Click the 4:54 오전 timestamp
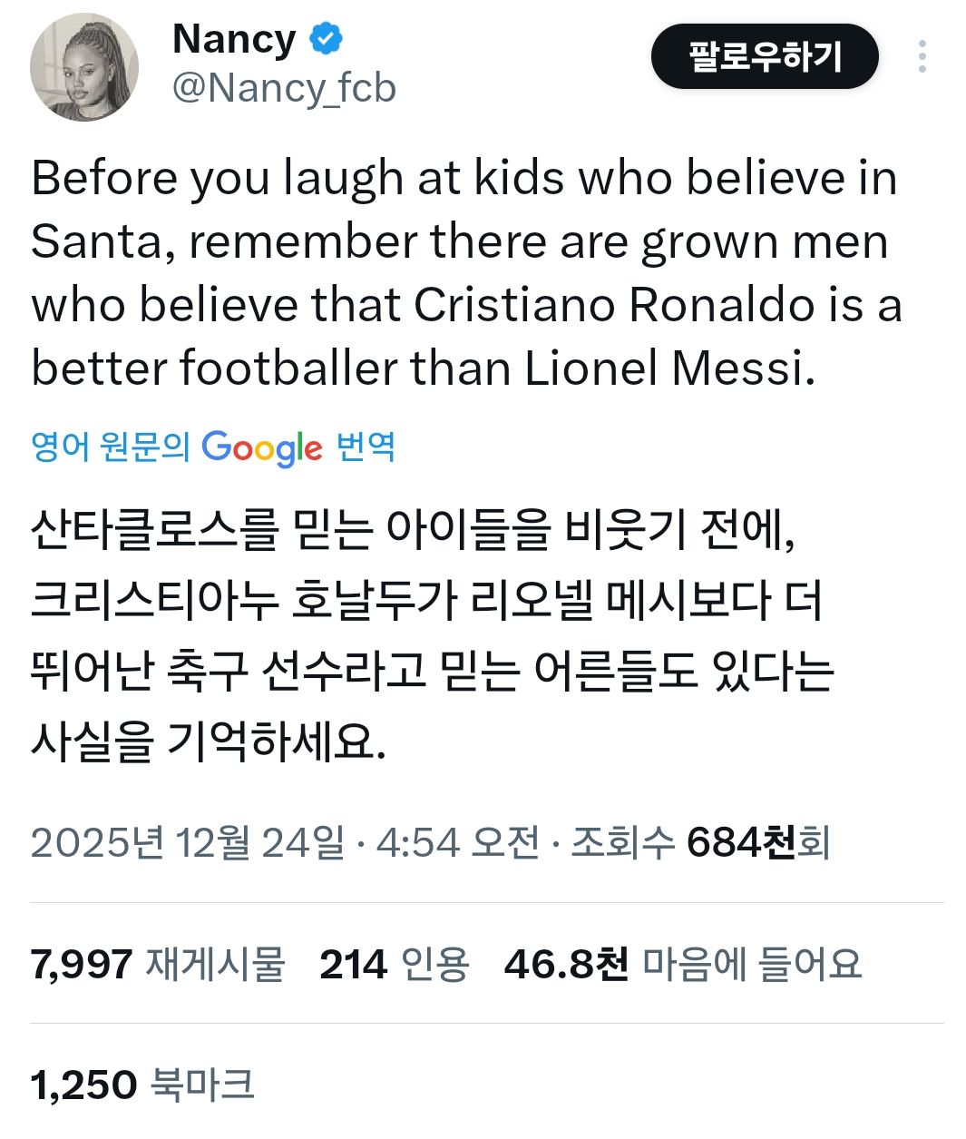 coord(458,843)
